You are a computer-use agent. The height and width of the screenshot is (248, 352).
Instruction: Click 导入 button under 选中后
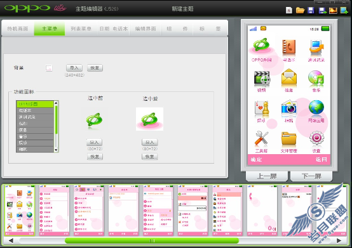(150, 142)
